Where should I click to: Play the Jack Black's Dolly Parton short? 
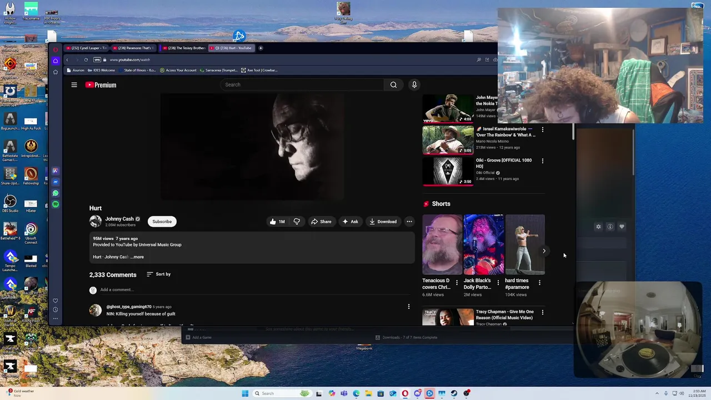(484, 244)
